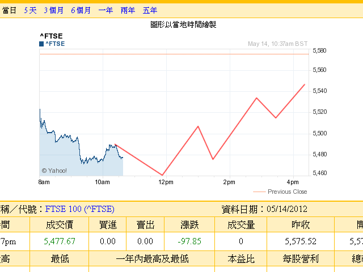The height and width of the screenshot is (272, 363).
Task: Switch chart to 五年 range
Action: point(150,10)
